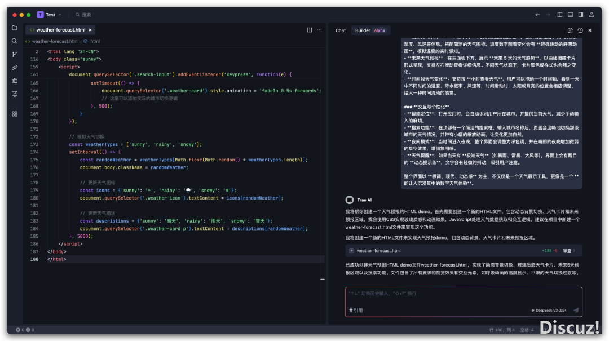
Task: Open the weather-forecast.html file change card
Action: point(464,251)
